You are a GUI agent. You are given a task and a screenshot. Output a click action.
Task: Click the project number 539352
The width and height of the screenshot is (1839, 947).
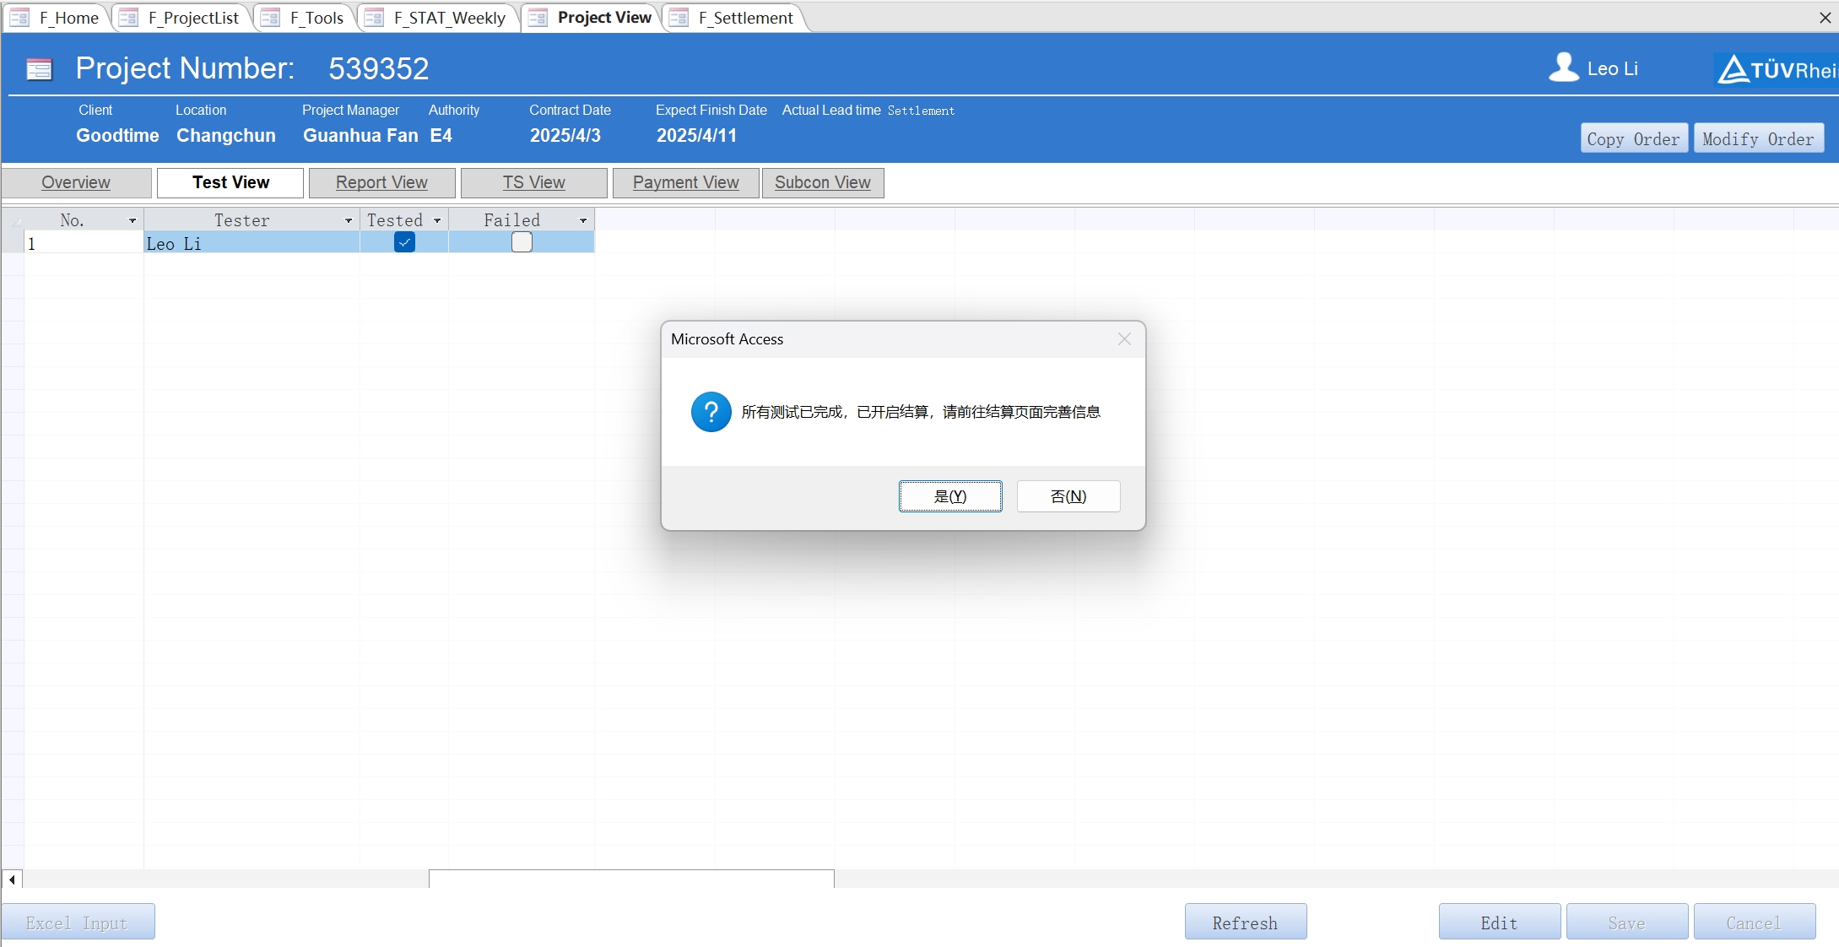pos(379,68)
